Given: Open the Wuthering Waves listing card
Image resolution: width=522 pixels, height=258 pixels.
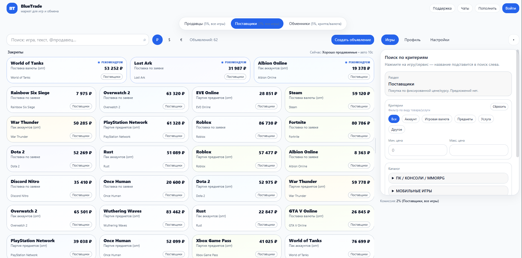Looking at the screenshot, I should [144, 218].
